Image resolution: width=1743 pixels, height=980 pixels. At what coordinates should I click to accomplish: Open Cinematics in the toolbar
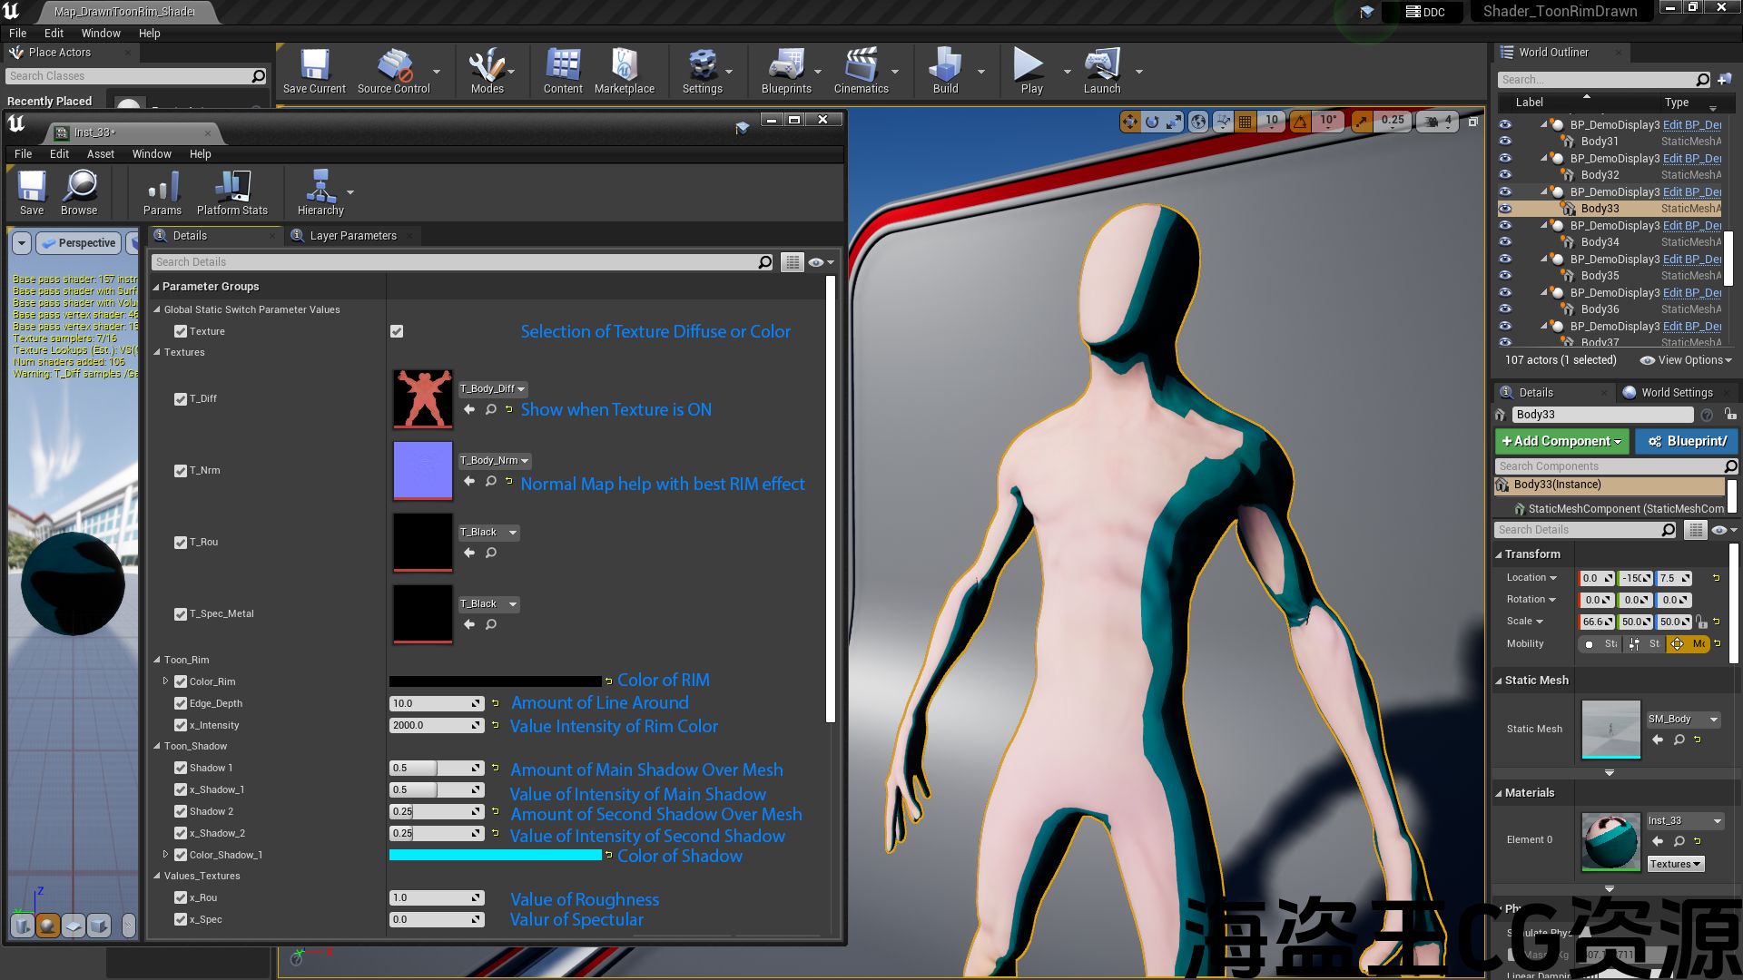[x=861, y=71]
